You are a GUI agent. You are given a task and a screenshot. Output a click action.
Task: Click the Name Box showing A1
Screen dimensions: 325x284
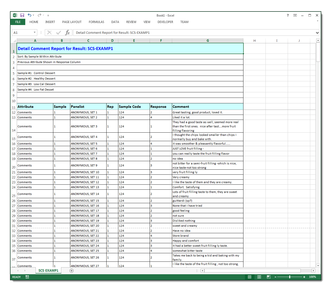pos(22,33)
